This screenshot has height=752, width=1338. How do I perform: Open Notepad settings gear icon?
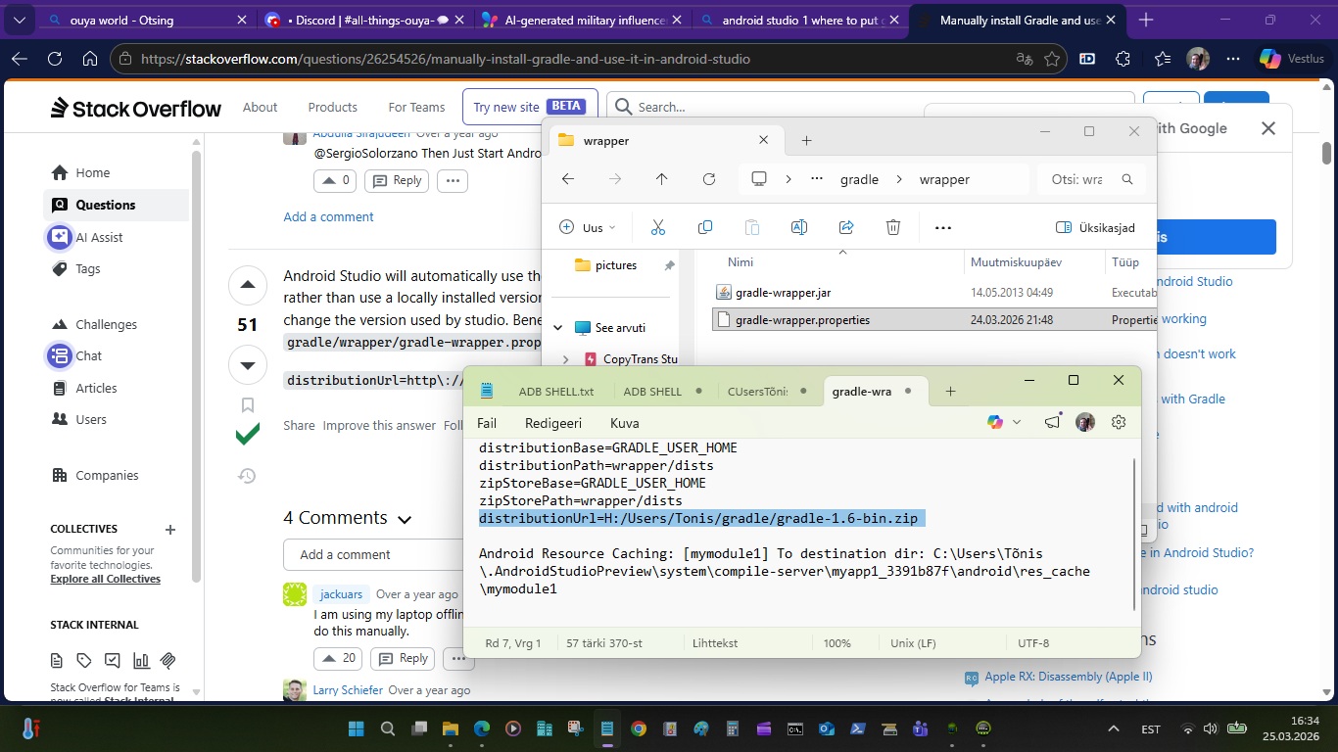pyautogui.click(x=1119, y=422)
